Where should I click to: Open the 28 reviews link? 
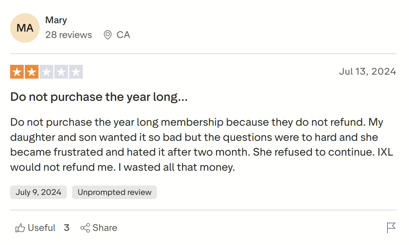[x=69, y=35]
